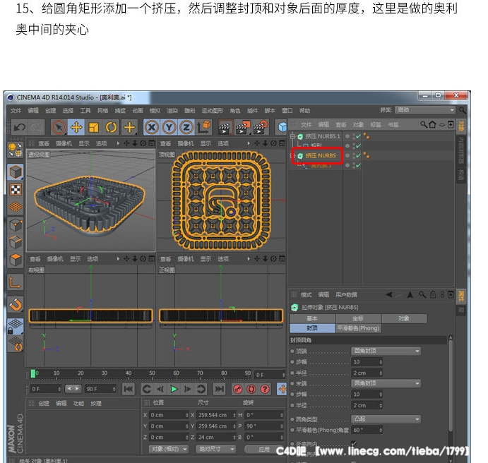This screenshot has height=463, width=488.
Task: Switch the coordinate system icon
Action: point(204,127)
